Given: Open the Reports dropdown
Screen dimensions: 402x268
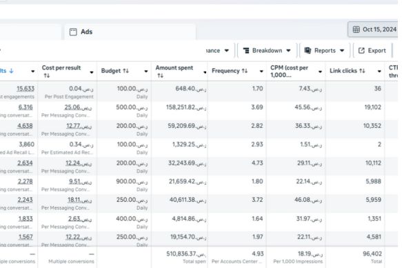Looking at the screenshot, I should pyautogui.click(x=324, y=51).
